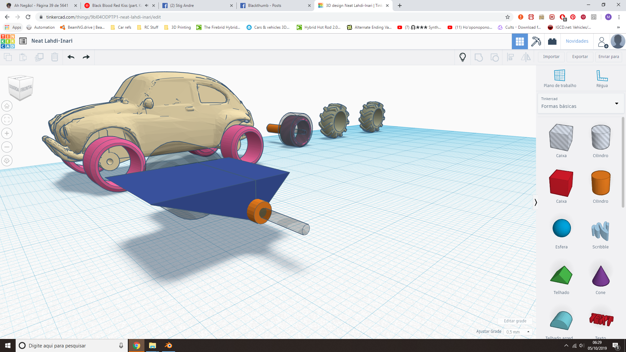Zoom out with the minus icon
The image size is (626, 352).
point(7,147)
